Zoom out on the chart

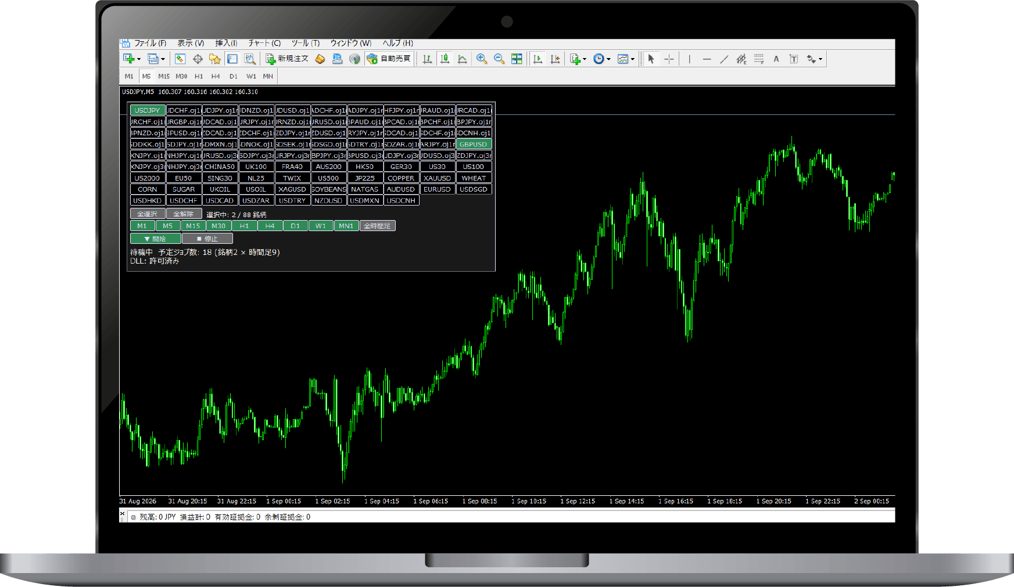(x=499, y=59)
